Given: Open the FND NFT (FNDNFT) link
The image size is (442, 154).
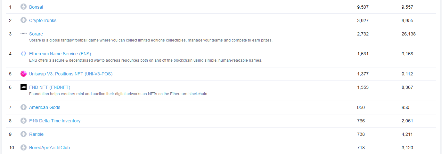Looking at the screenshot, I should 50,87.
